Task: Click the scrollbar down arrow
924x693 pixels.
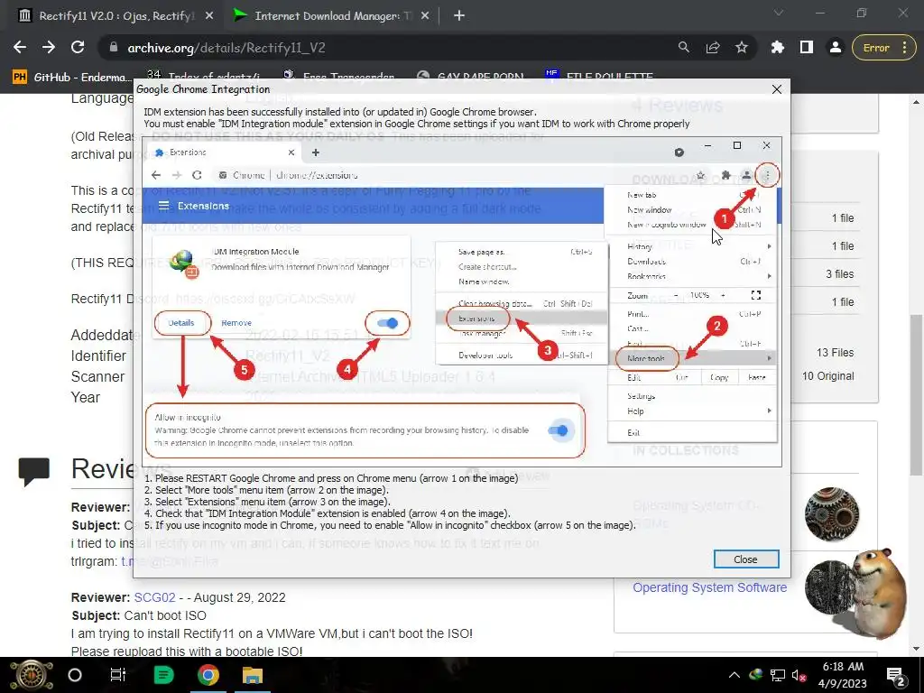Action: point(916,649)
